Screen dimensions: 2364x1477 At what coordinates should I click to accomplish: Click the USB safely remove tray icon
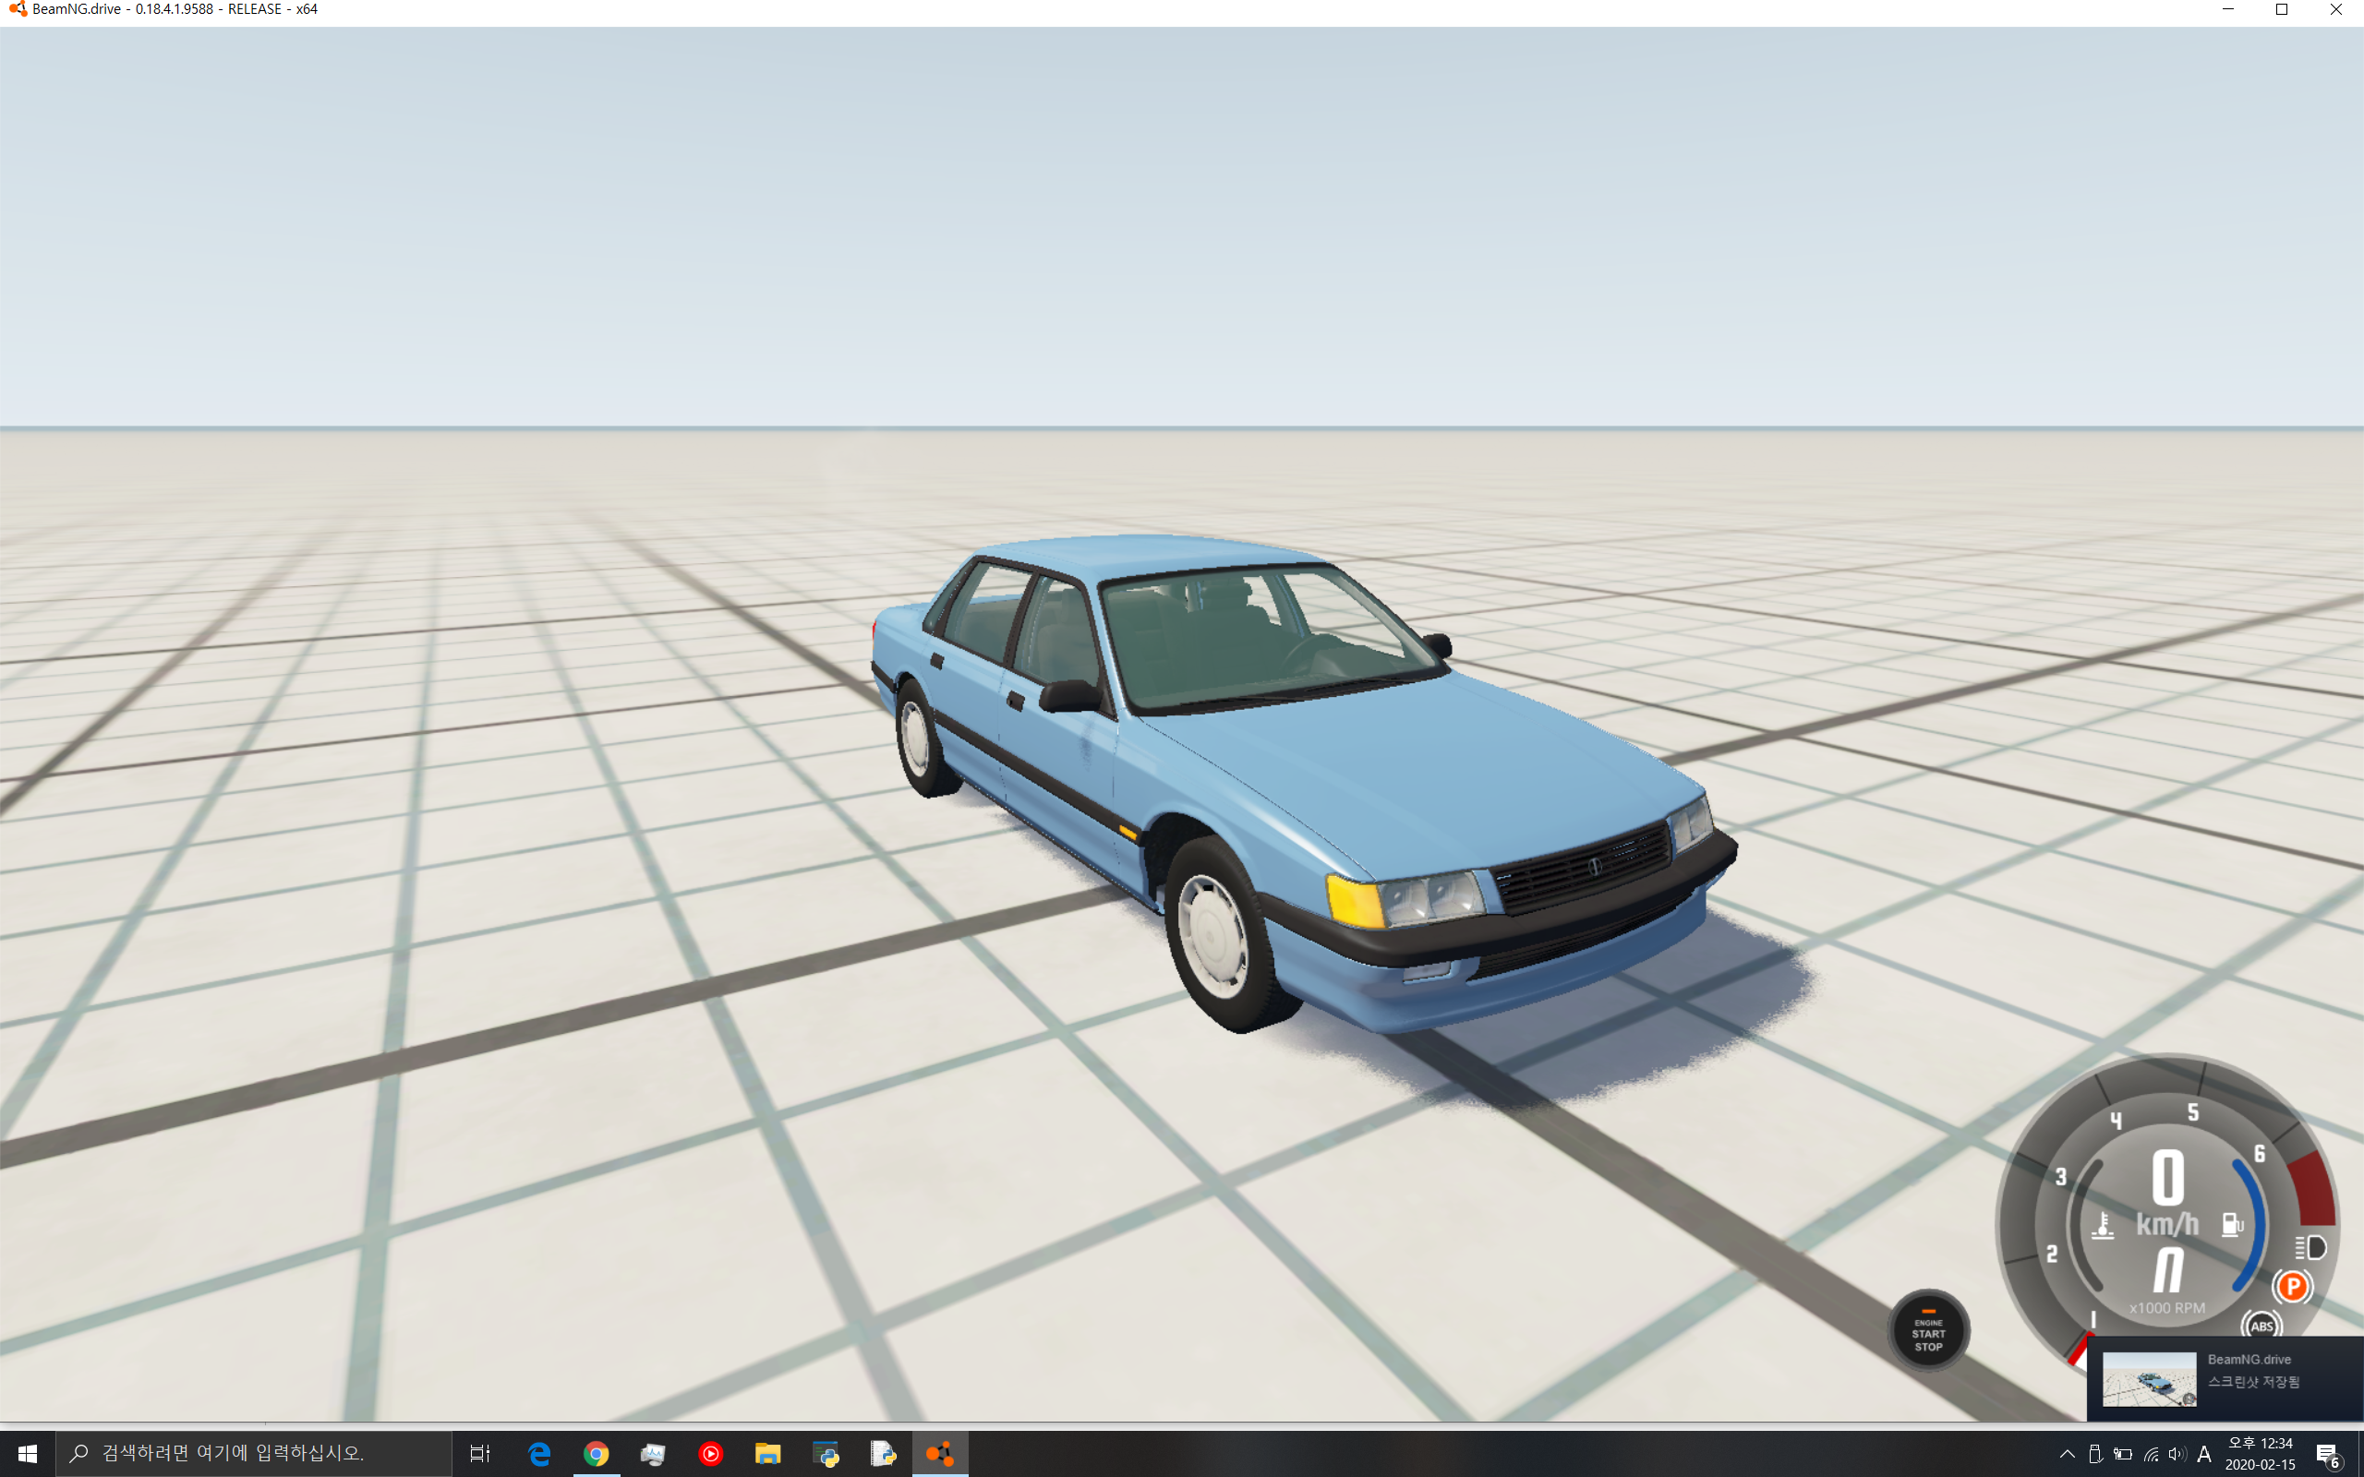click(2094, 1454)
